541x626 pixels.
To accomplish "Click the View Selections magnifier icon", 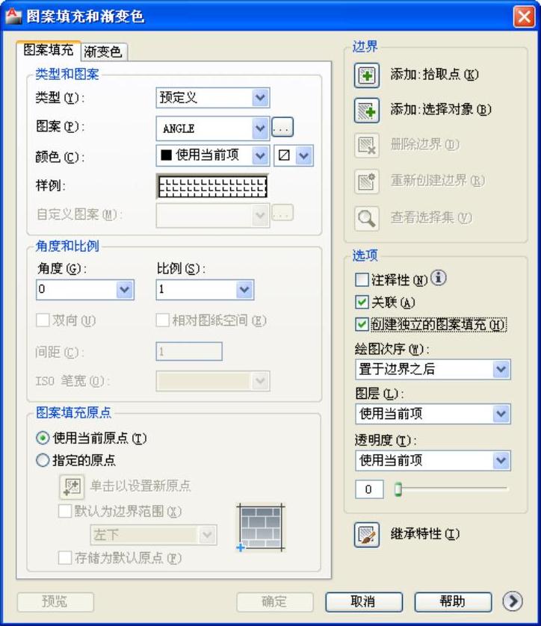I will tap(367, 218).
